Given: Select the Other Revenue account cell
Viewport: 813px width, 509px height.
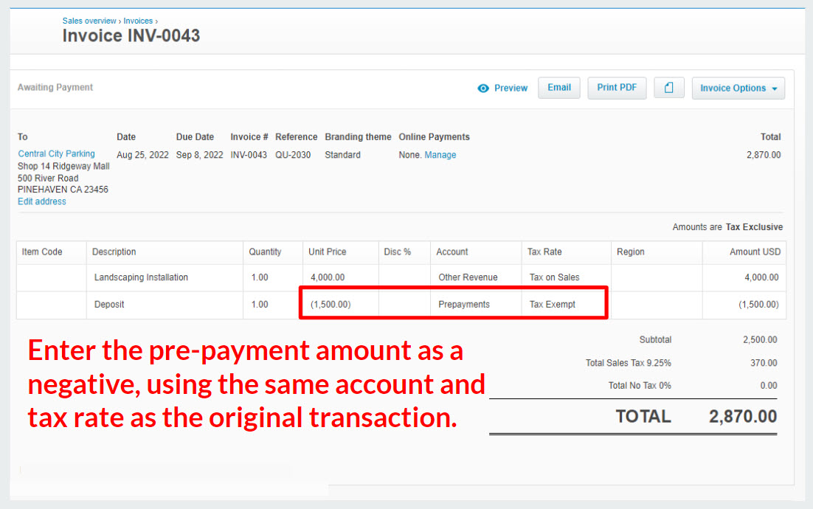Looking at the screenshot, I should coord(475,277).
